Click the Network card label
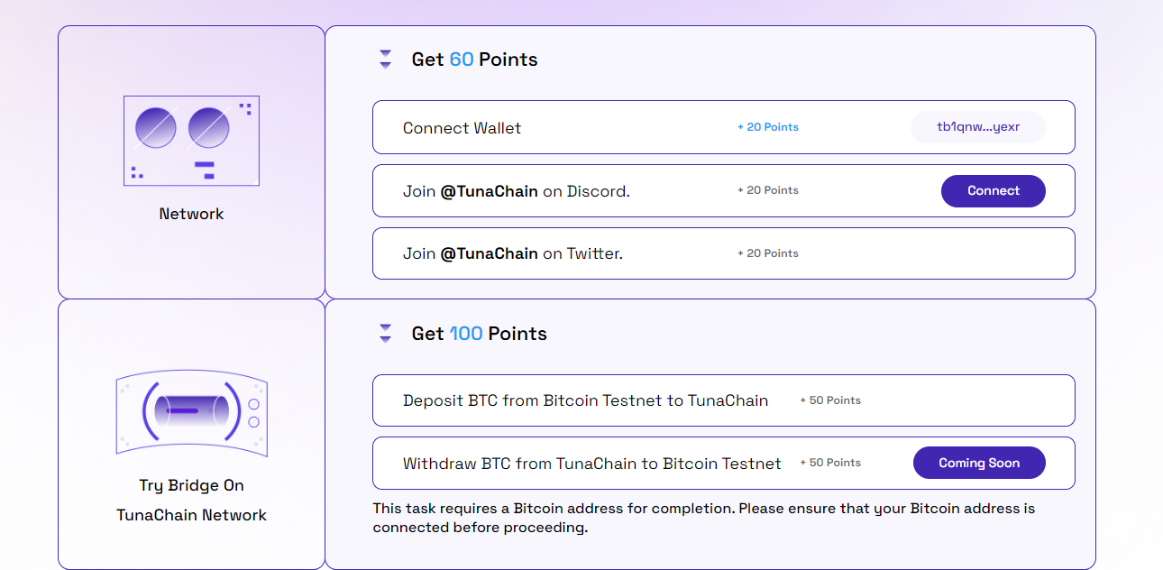 [x=191, y=214]
